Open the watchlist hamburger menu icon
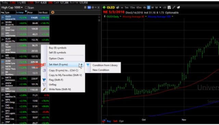The height and width of the screenshot is (125, 219). tap(85, 7)
